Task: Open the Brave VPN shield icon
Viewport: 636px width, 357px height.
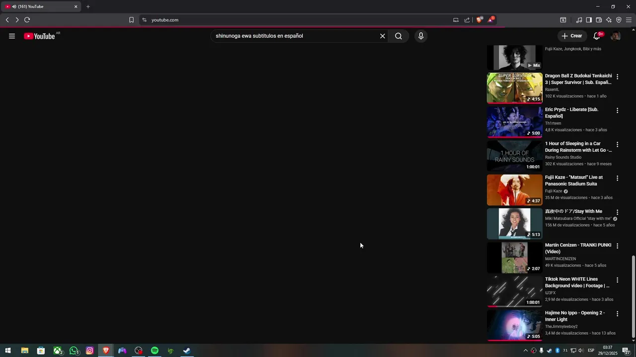Action: click(x=619, y=20)
